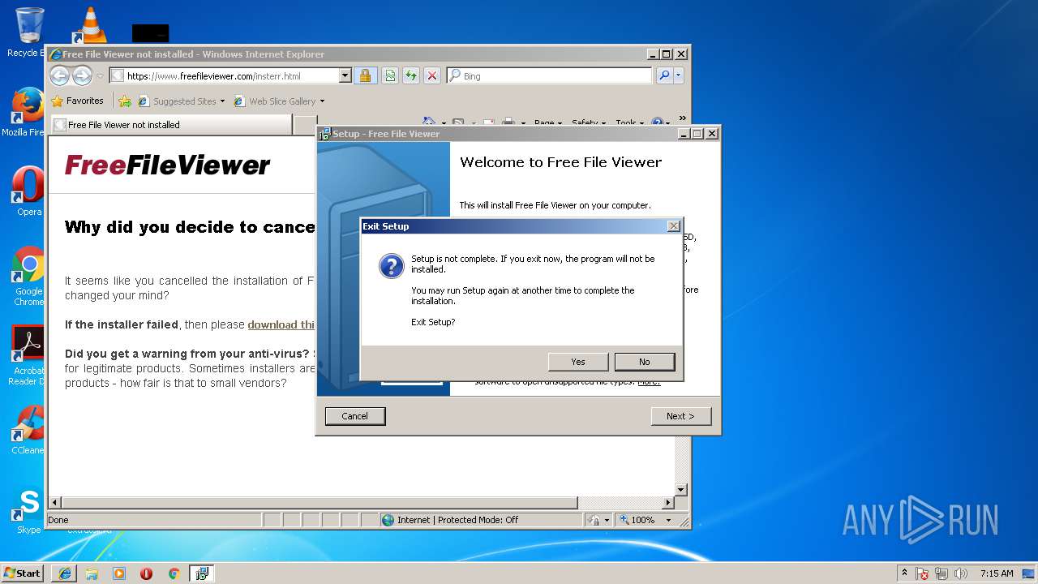
Task: Open the recent pages dropdown arrow
Action: tap(100, 76)
